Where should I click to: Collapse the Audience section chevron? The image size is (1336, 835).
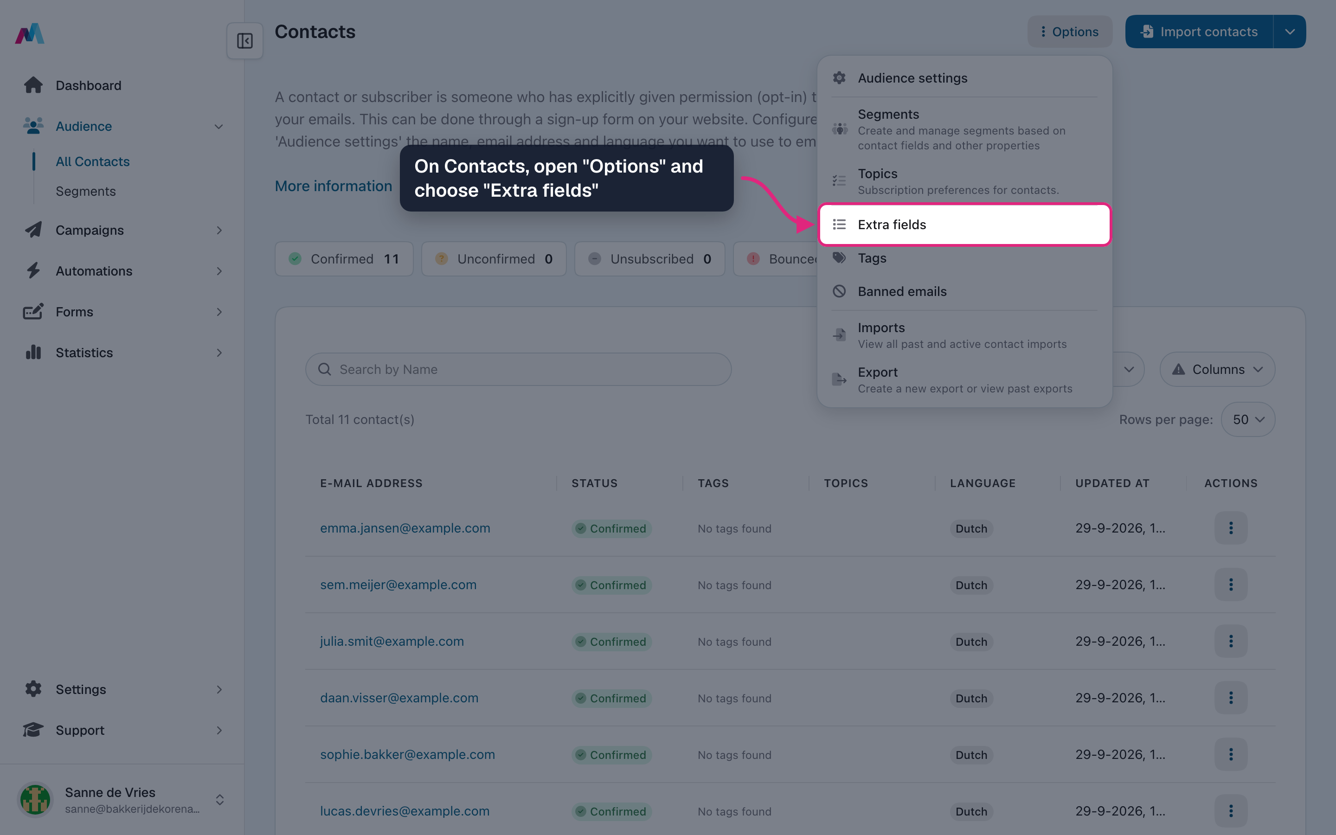coord(219,127)
